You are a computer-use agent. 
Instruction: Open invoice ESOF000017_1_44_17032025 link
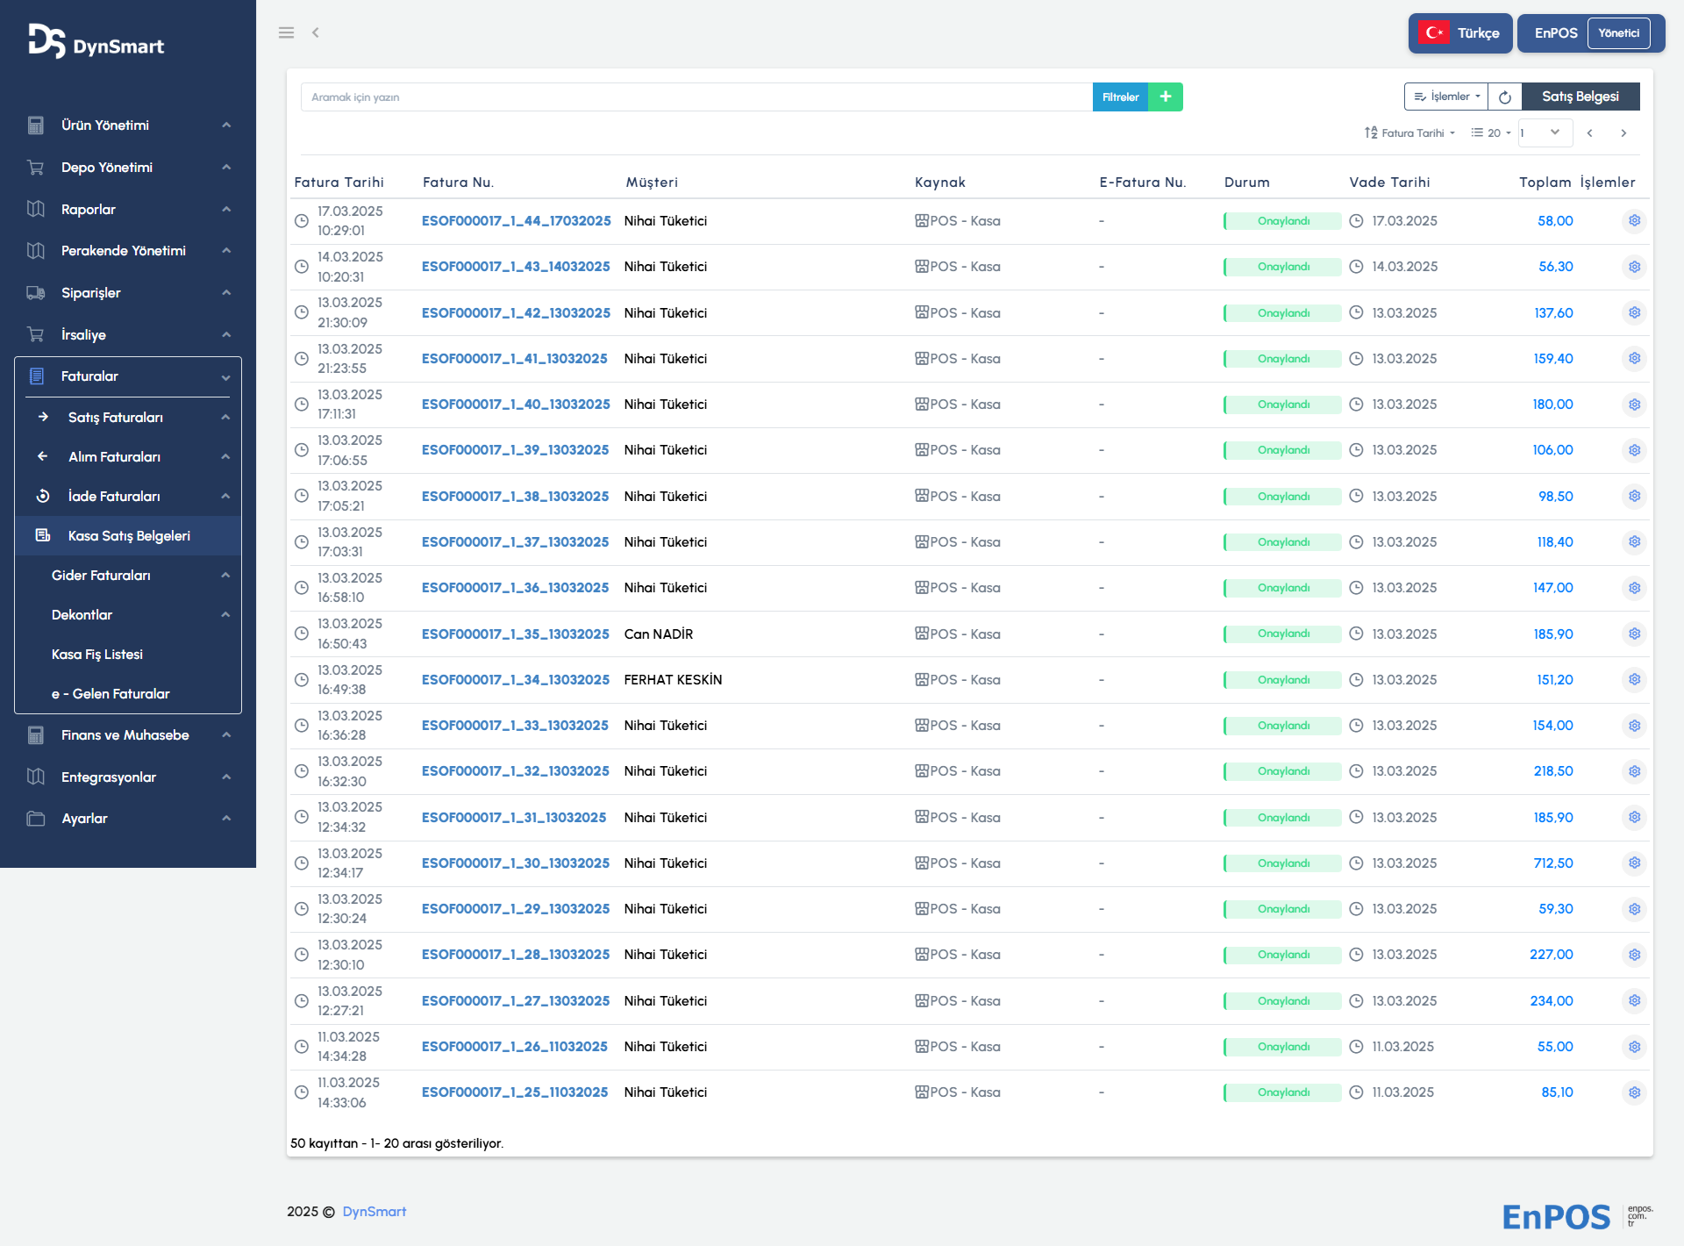(x=516, y=221)
